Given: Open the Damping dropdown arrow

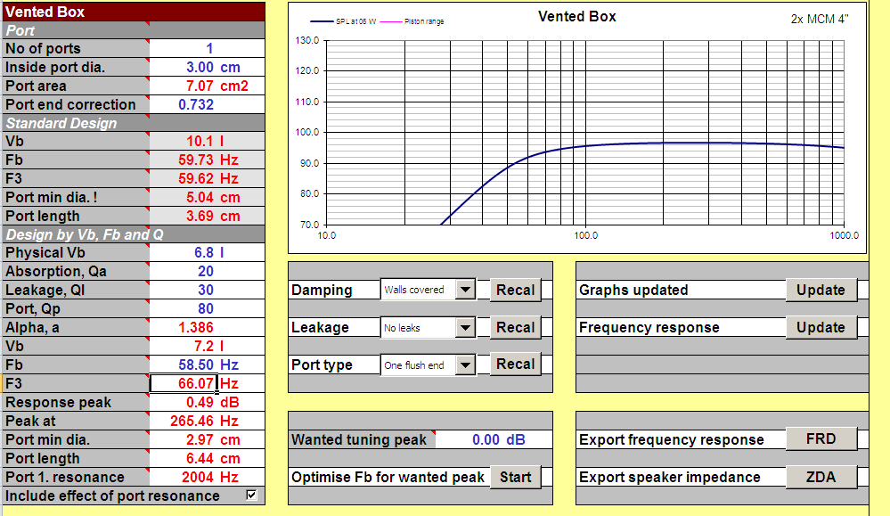Looking at the screenshot, I should pos(465,290).
